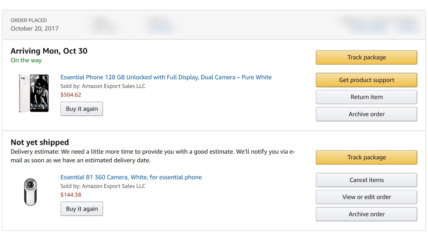Screen dimensions: 428x241
Task: Buy the Essential B1 360 Camera again
Action: point(82,209)
